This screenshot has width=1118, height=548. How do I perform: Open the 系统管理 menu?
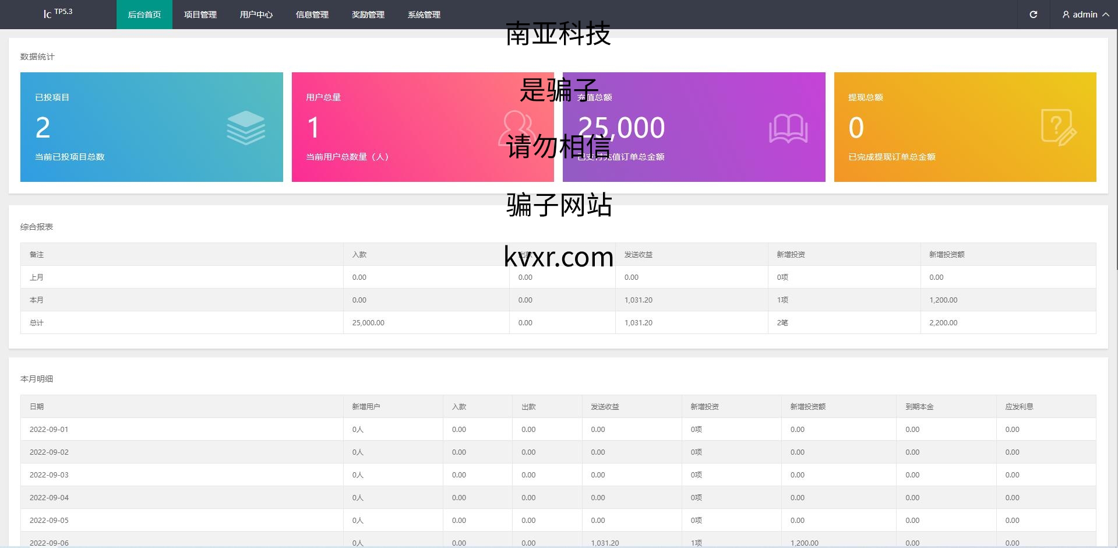(424, 15)
